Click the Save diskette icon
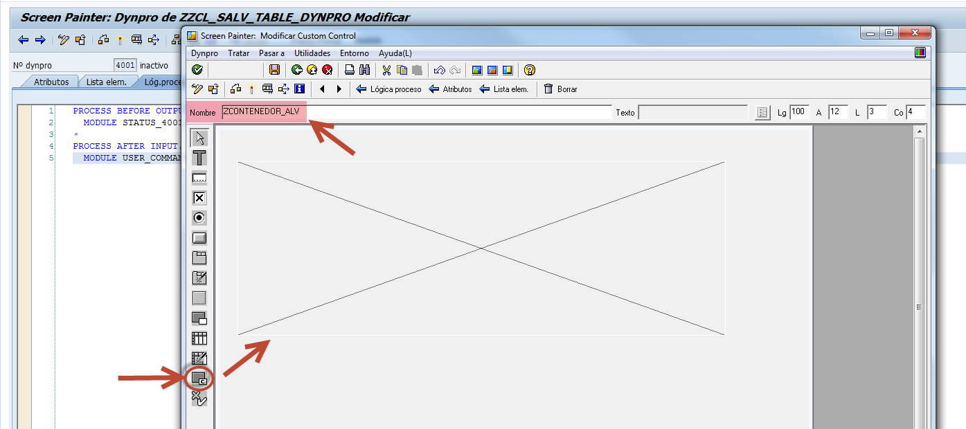This screenshot has width=966, height=429. tap(274, 70)
